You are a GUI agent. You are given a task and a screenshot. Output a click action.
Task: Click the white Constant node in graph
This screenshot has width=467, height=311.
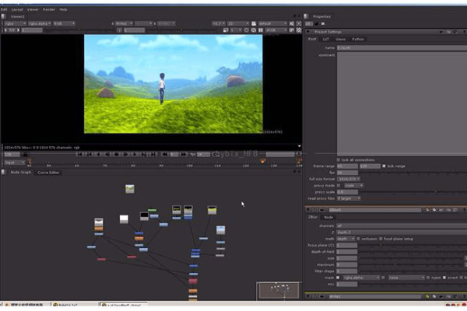coord(124,219)
